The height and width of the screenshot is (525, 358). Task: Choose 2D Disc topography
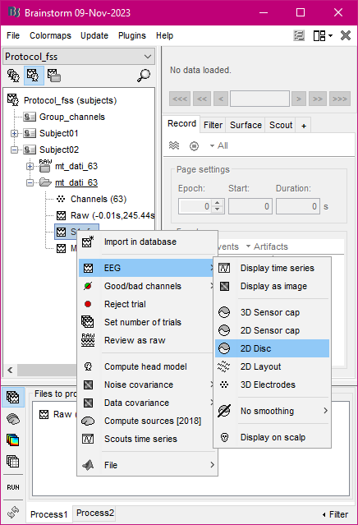pos(272,349)
